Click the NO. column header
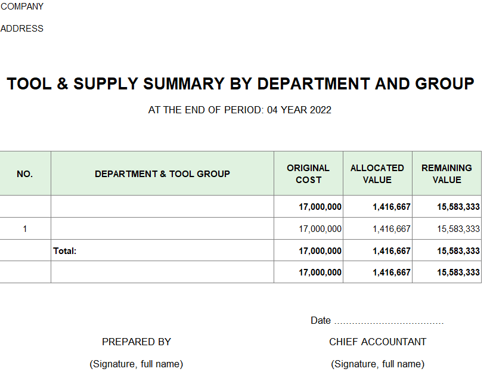Viewport: 493px width, 381px height. pyautogui.click(x=25, y=174)
